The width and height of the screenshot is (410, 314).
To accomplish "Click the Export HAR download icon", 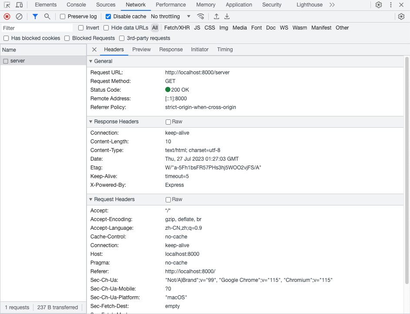I will pos(227,17).
